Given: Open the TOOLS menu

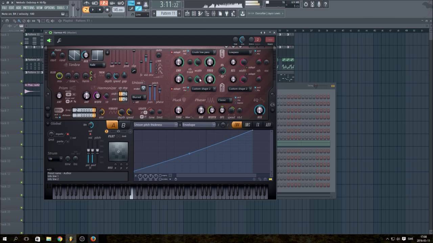Looking at the screenshot, I should click(x=61, y=8).
